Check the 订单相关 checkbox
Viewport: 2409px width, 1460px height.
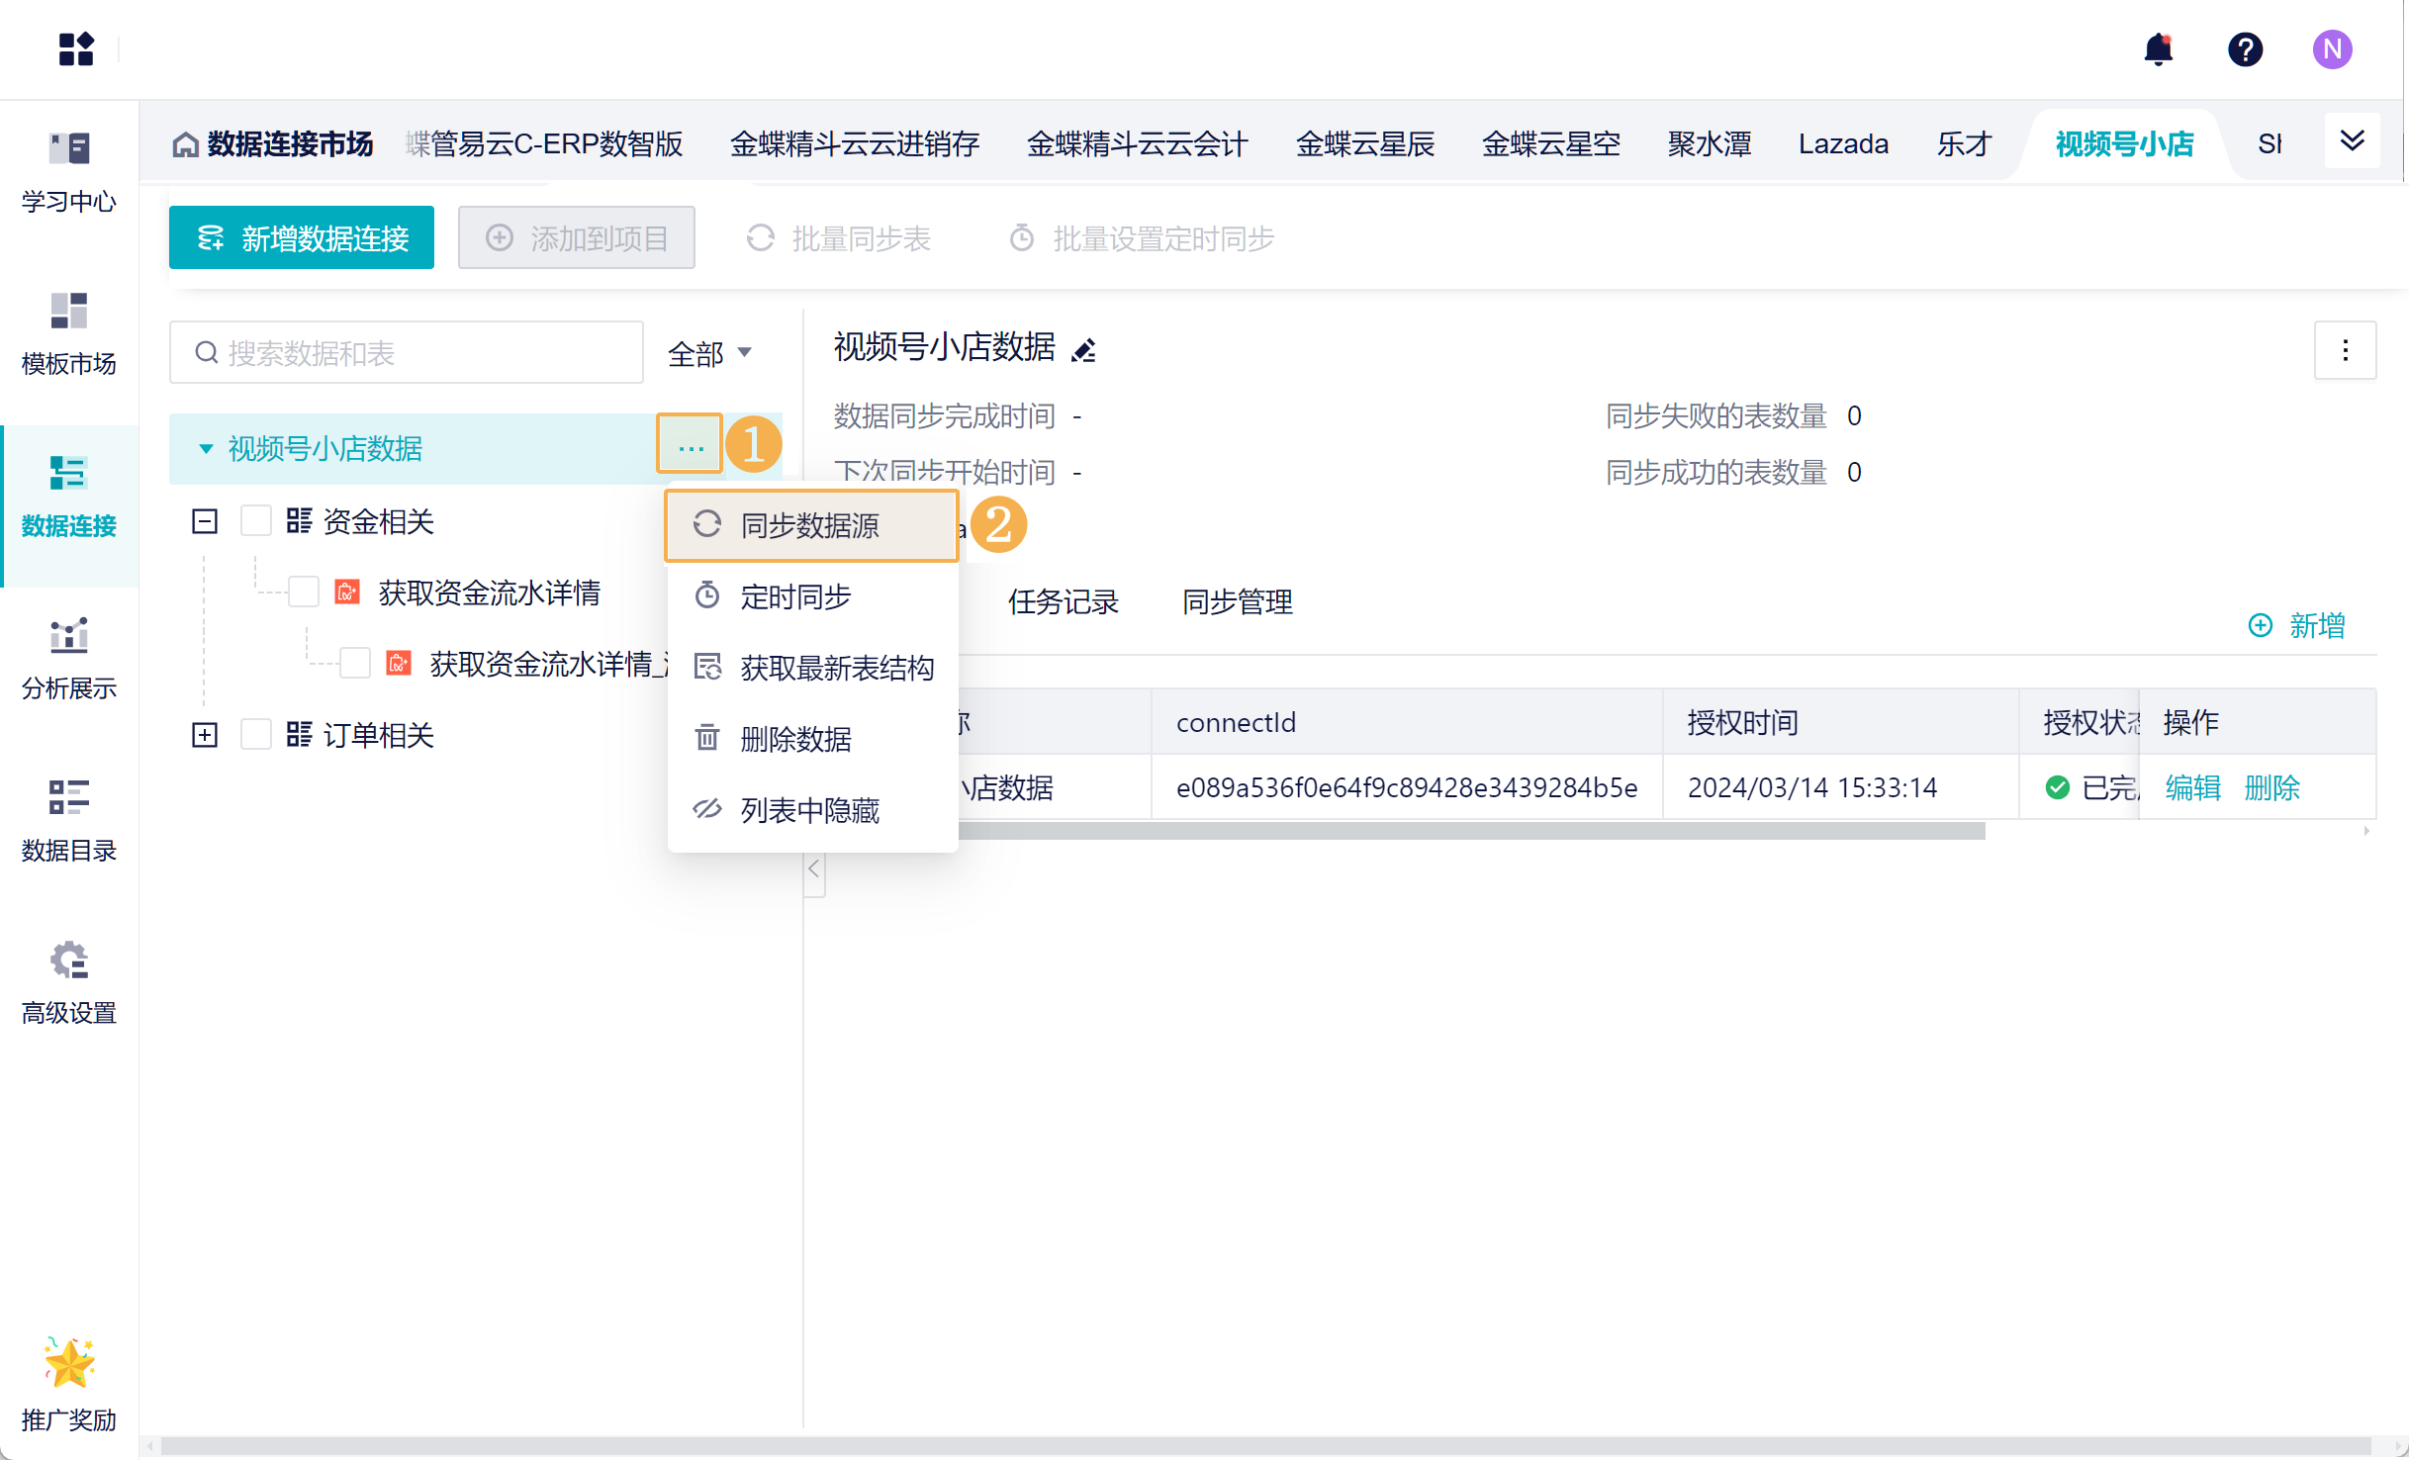[256, 735]
